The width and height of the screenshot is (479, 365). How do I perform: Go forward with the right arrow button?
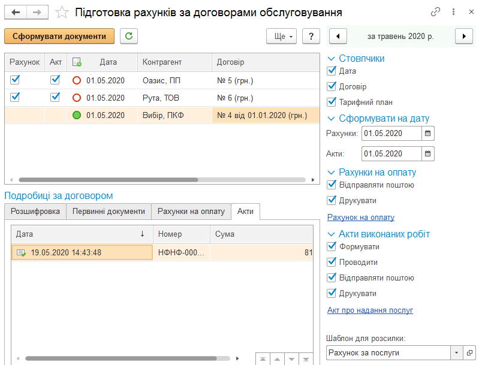(37, 13)
